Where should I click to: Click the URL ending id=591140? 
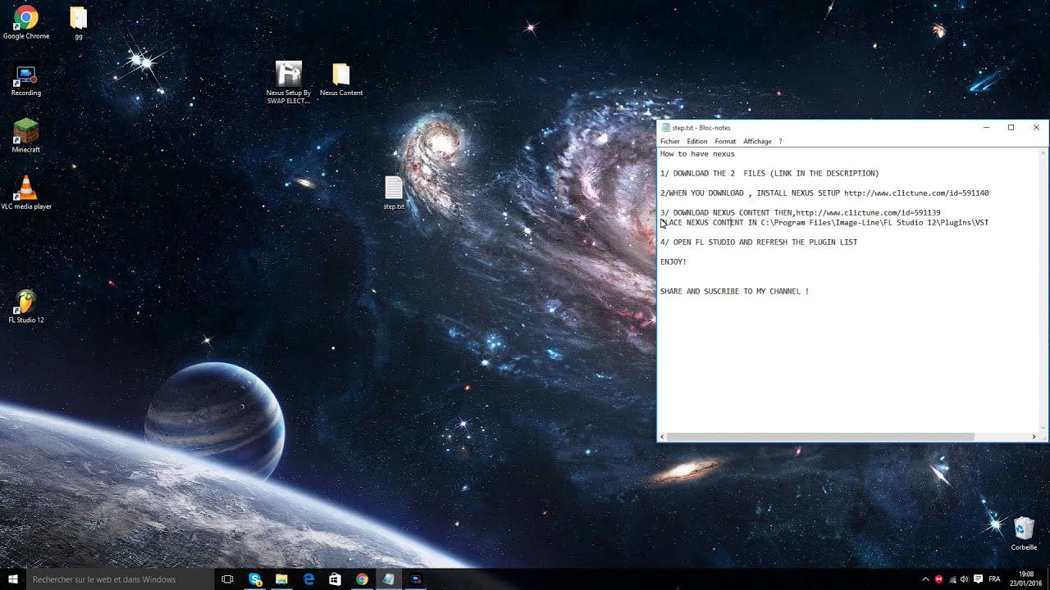coord(916,193)
